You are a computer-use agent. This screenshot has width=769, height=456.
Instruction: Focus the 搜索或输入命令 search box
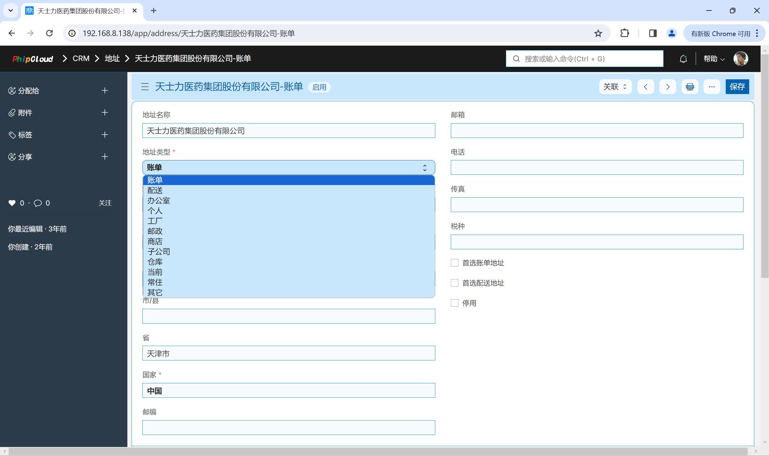584,59
